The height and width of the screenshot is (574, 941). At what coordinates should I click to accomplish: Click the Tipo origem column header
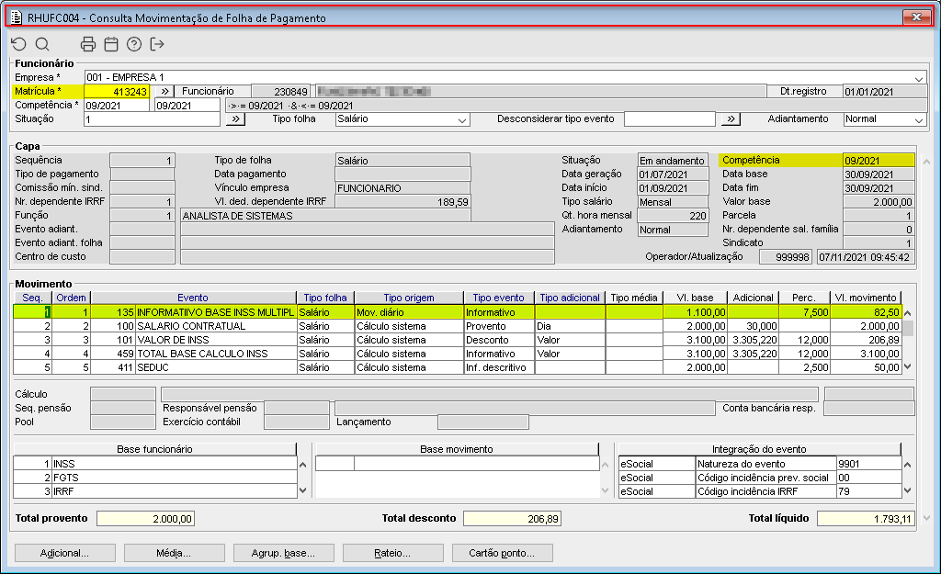(x=408, y=298)
